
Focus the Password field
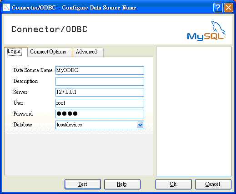point(100,114)
